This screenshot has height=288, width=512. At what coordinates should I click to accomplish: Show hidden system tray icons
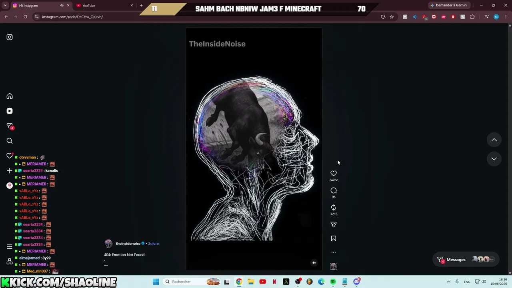(448, 282)
